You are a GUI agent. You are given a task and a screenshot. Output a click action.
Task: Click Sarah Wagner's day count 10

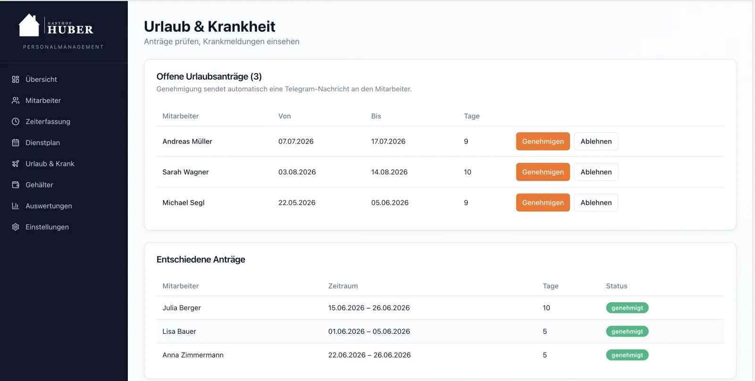click(x=468, y=172)
